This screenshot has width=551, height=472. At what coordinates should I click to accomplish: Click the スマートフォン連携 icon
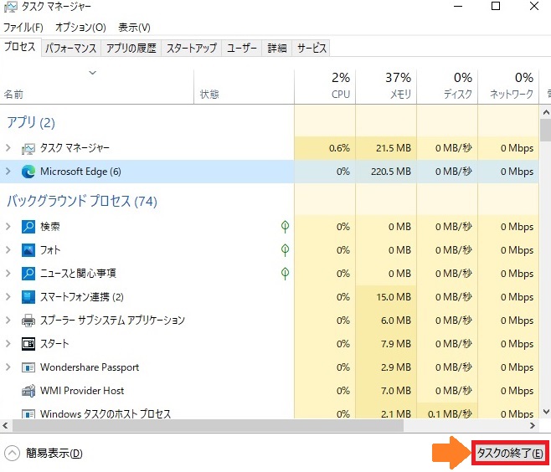pos(28,297)
